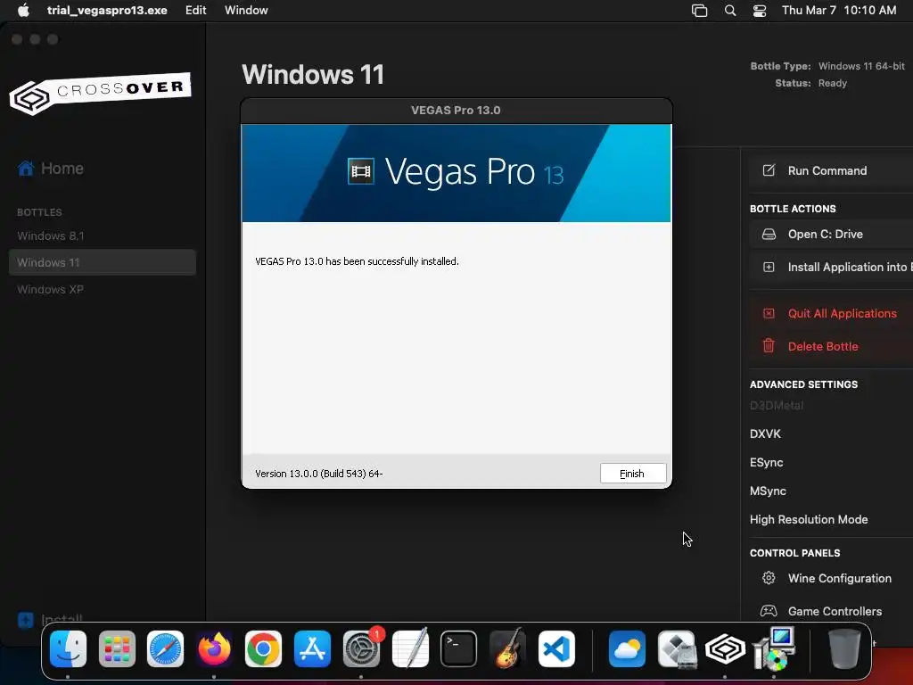The image size is (913, 685).
Task: Click Run Command
Action: click(831, 170)
